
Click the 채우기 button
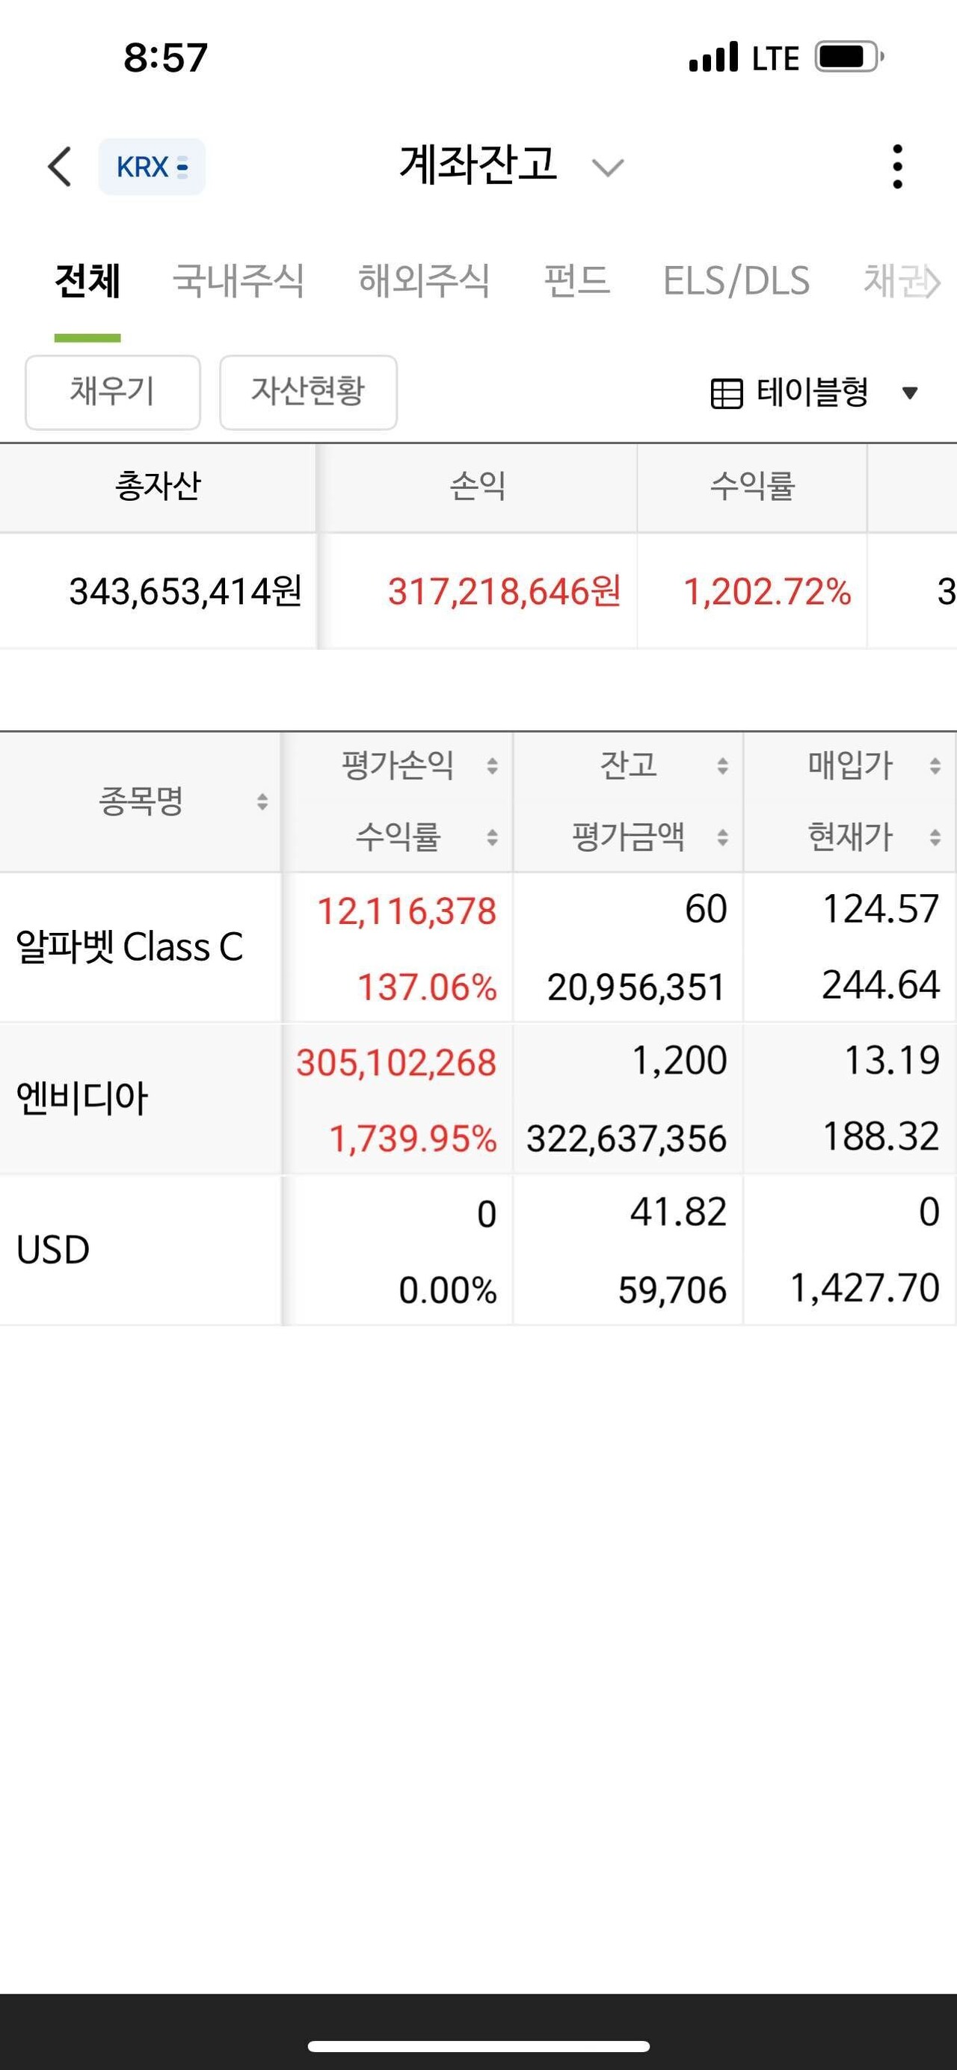pos(111,393)
